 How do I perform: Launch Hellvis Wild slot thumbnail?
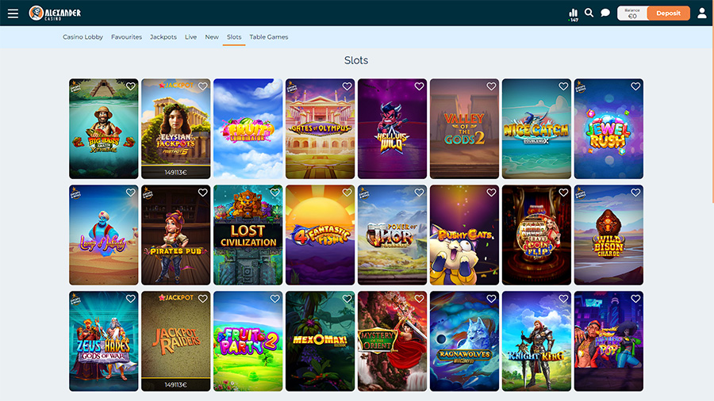pyautogui.click(x=392, y=128)
